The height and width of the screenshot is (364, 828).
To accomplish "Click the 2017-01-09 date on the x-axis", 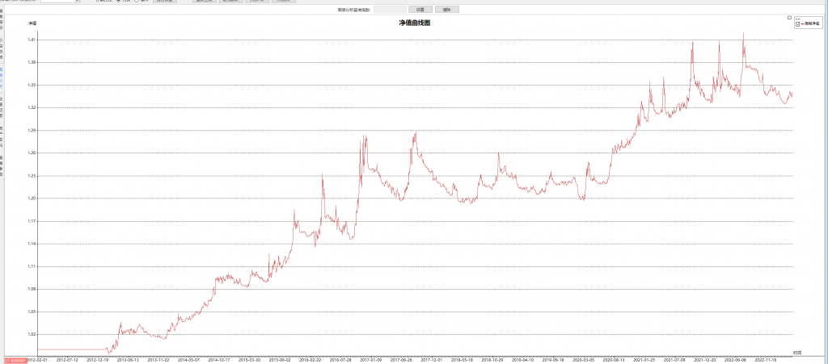I will [371, 360].
